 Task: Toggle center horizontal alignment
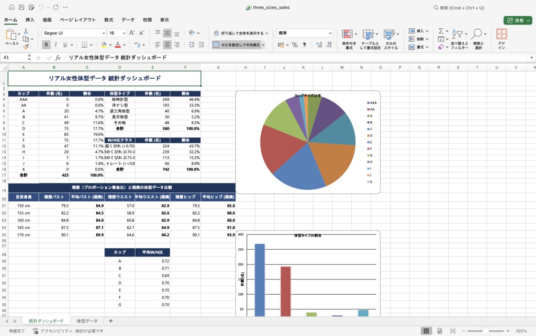tap(167, 45)
